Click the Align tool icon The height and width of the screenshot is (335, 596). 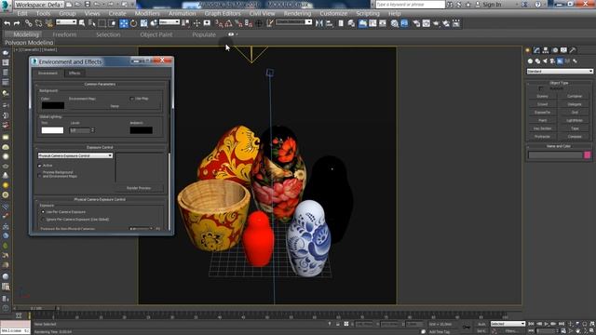click(x=329, y=23)
